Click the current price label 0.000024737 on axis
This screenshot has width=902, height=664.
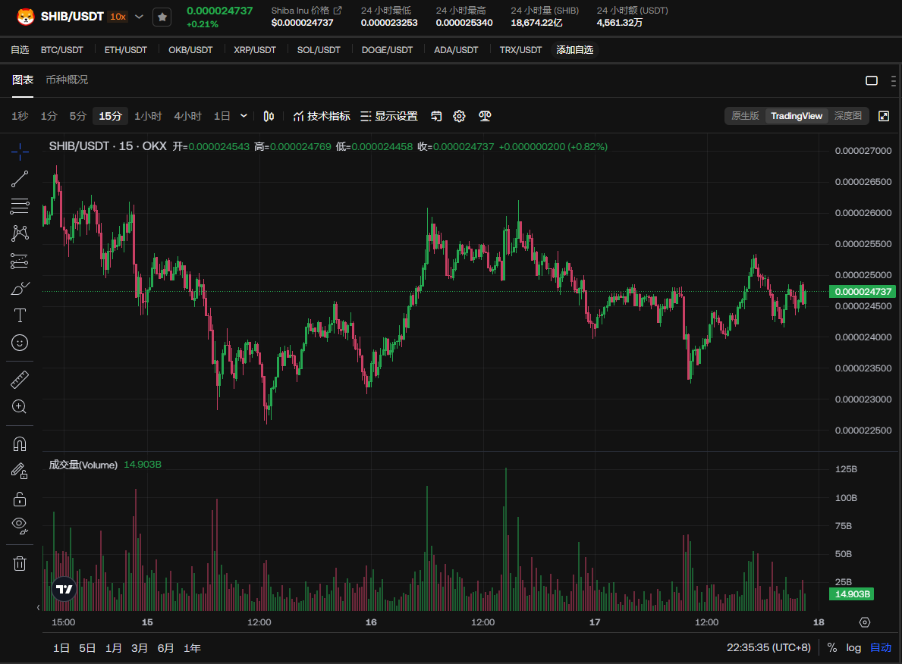click(863, 292)
